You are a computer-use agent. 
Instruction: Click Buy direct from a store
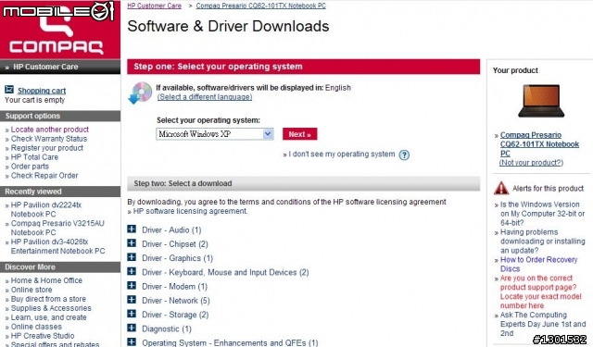click(48, 299)
